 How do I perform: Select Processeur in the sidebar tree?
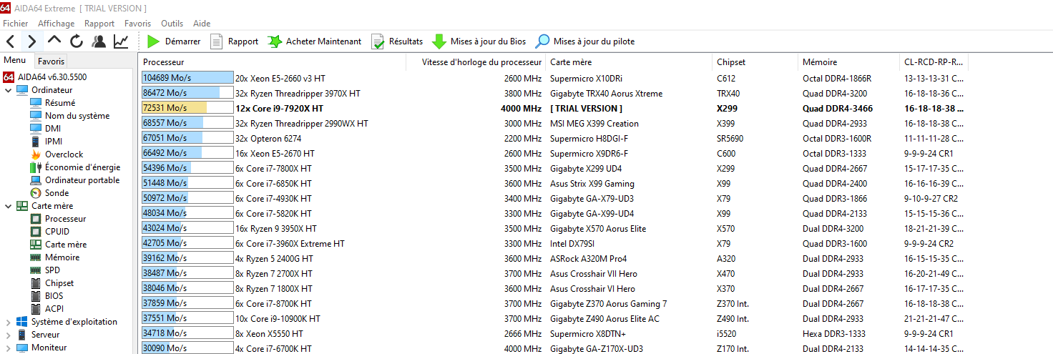58,219
